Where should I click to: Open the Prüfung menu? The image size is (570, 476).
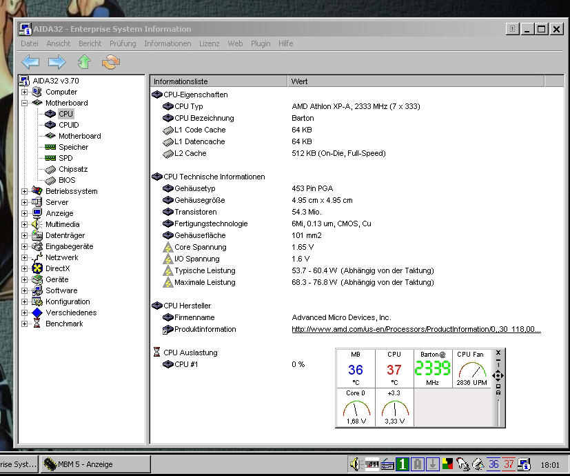[x=123, y=43]
